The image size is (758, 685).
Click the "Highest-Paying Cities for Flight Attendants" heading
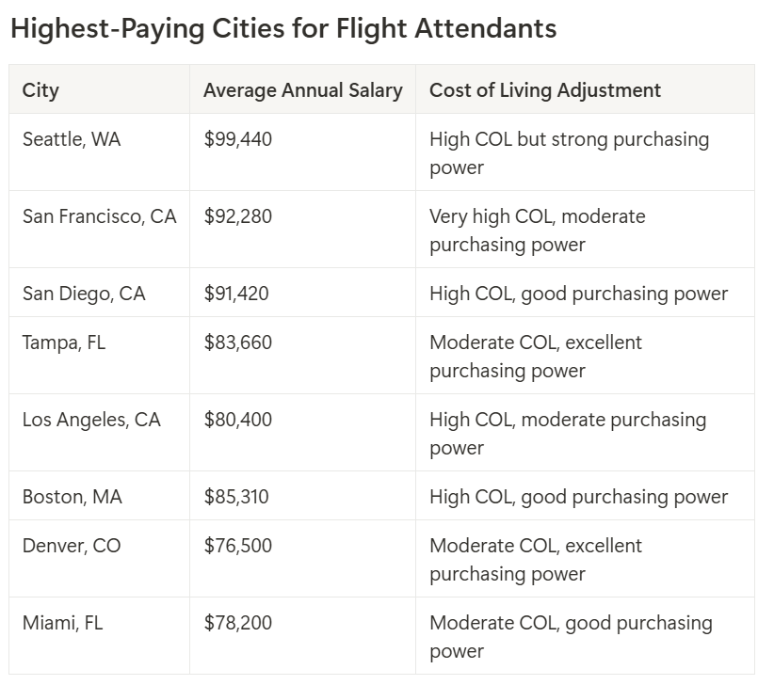282,28
